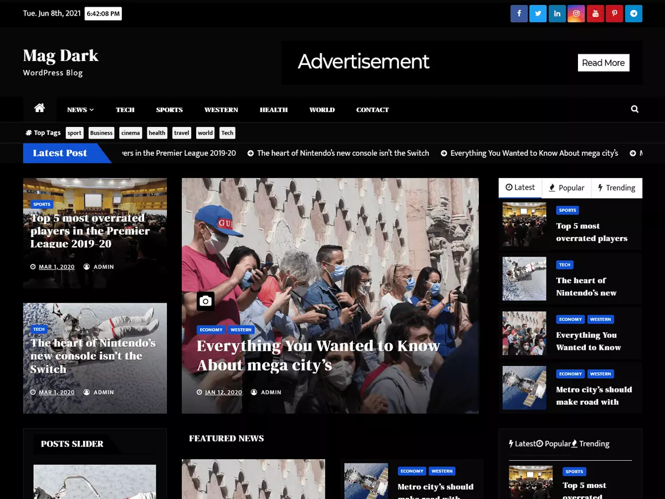
Task: Click the camera icon on featured post
Action: (206, 301)
